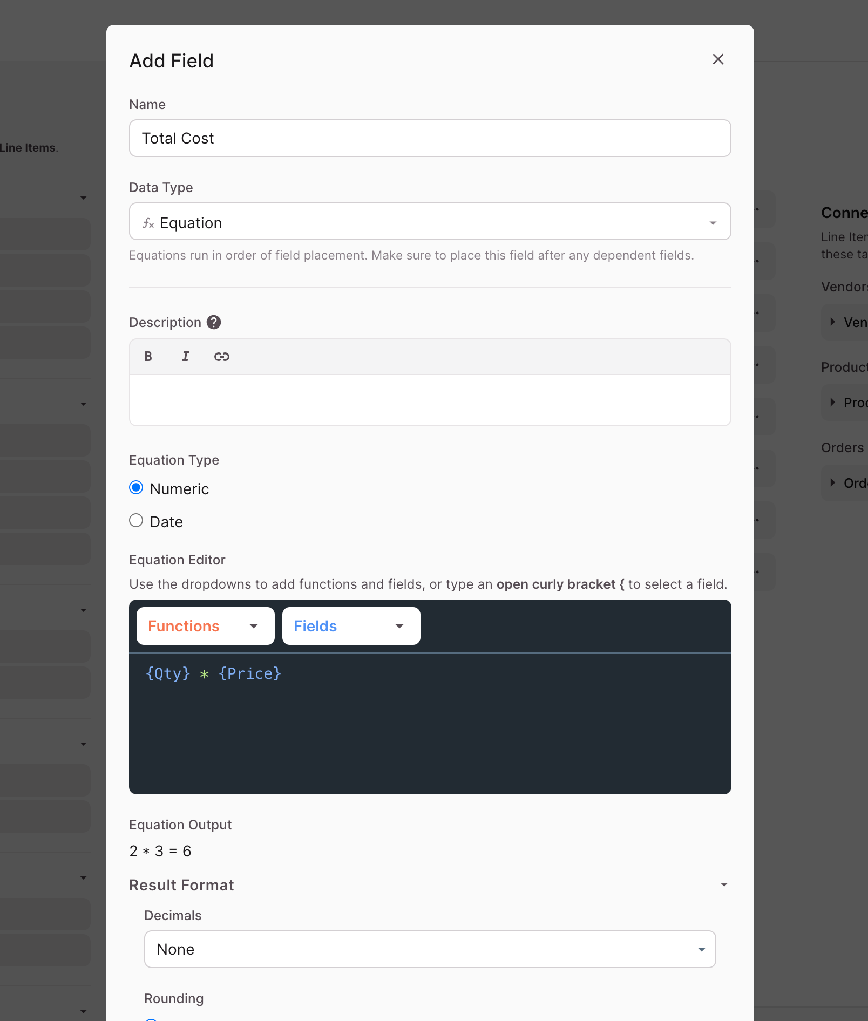Image resolution: width=868 pixels, height=1021 pixels.
Task: Select the Date equation type
Action: pos(136,521)
